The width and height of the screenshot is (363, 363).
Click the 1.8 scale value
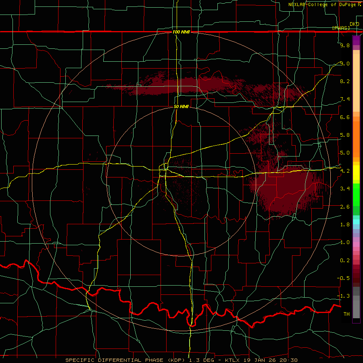pyautogui.click(x=345, y=225)
